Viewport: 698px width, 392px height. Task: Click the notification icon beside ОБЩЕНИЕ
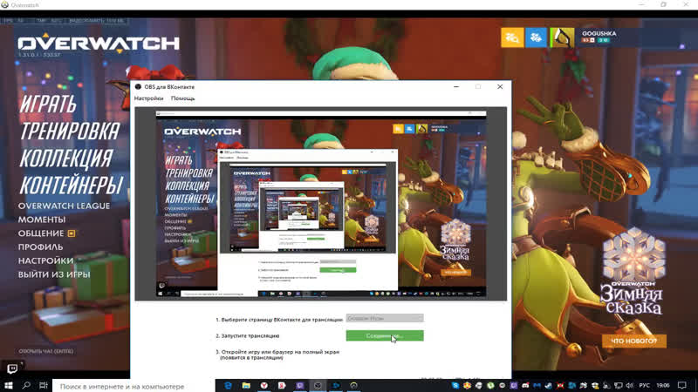click(x=72, y=233)
